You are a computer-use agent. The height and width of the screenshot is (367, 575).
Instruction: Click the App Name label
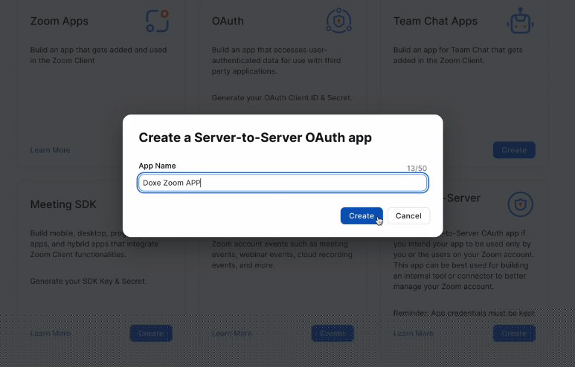coord(157,166)
